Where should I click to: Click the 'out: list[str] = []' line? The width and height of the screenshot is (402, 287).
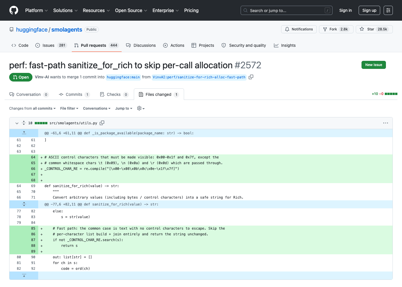coord(72,257)
